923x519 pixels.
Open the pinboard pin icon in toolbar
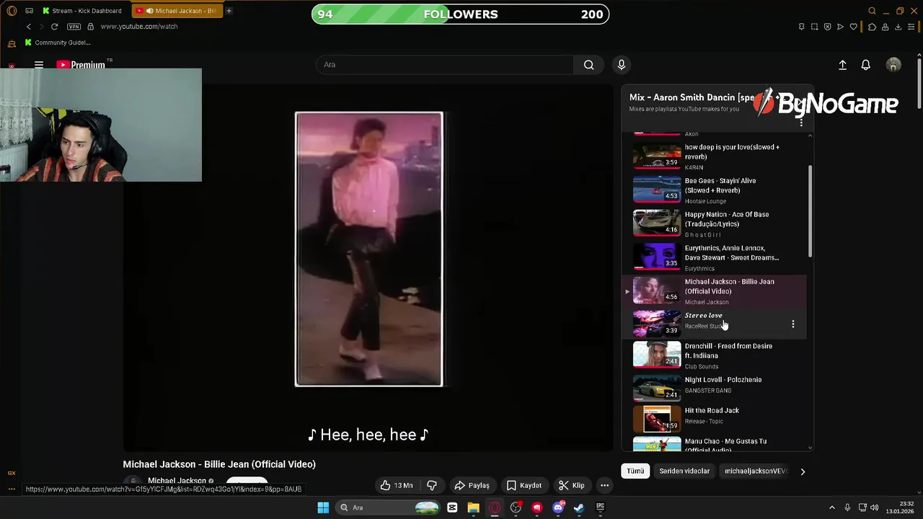click(802, 27)
